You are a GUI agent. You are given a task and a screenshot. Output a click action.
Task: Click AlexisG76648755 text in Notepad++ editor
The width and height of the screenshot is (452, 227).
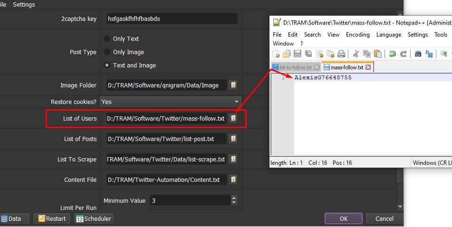click(323, 77)
